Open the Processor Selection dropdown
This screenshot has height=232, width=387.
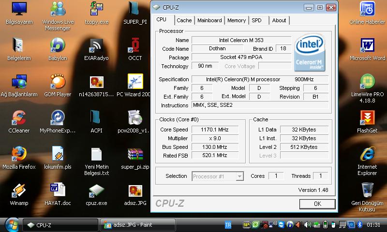pyautogui.click(x=217, y=176)
